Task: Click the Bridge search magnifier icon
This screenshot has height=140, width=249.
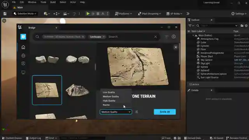Action: (x=37, y=37)
